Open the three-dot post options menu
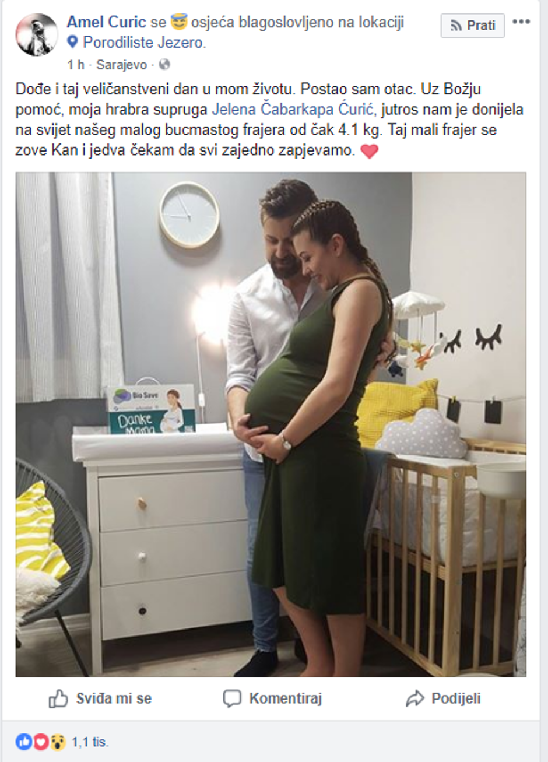The height and width of the screenshot is (762, 548). click(x=521, y=22)
